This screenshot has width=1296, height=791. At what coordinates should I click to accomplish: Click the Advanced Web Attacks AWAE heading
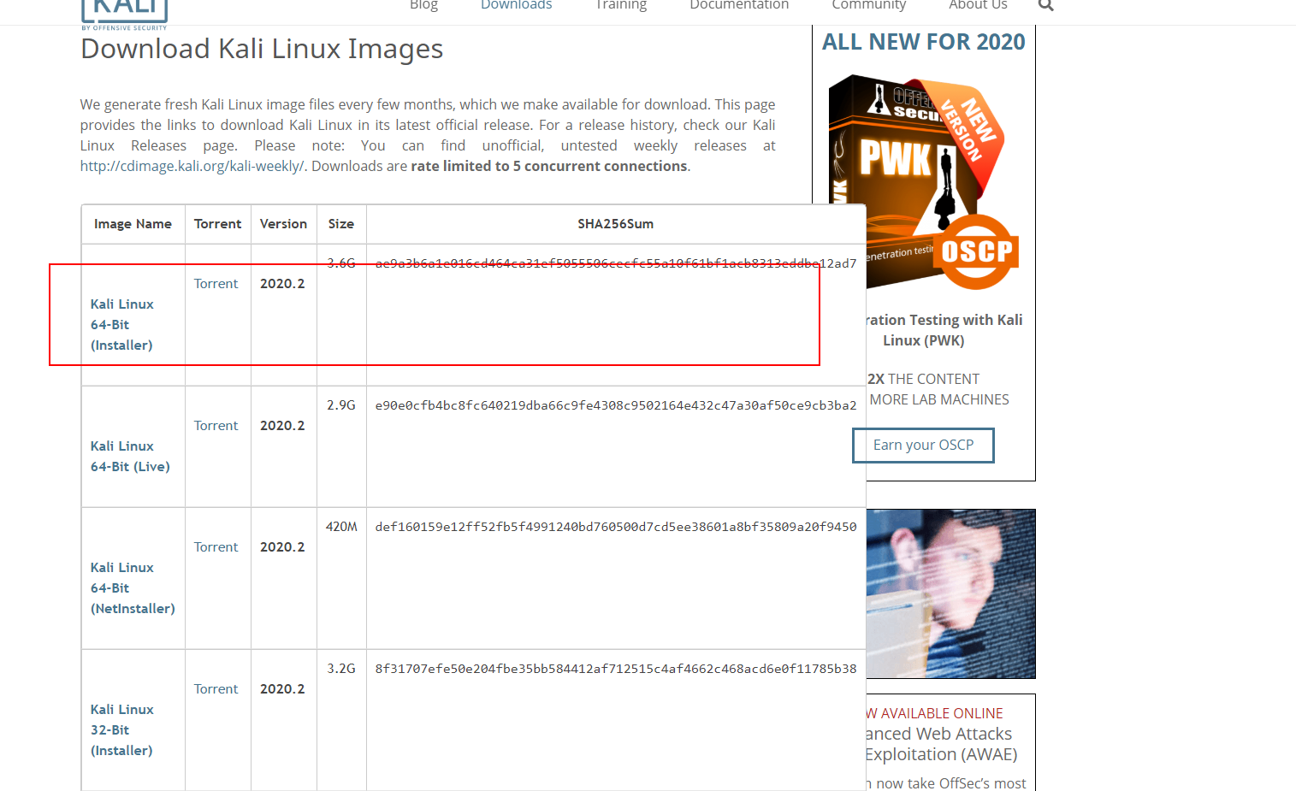click(x=941, y=744)
